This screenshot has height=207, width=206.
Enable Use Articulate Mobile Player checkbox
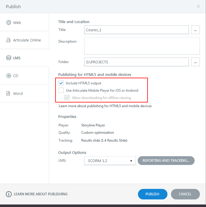point(61,91)
